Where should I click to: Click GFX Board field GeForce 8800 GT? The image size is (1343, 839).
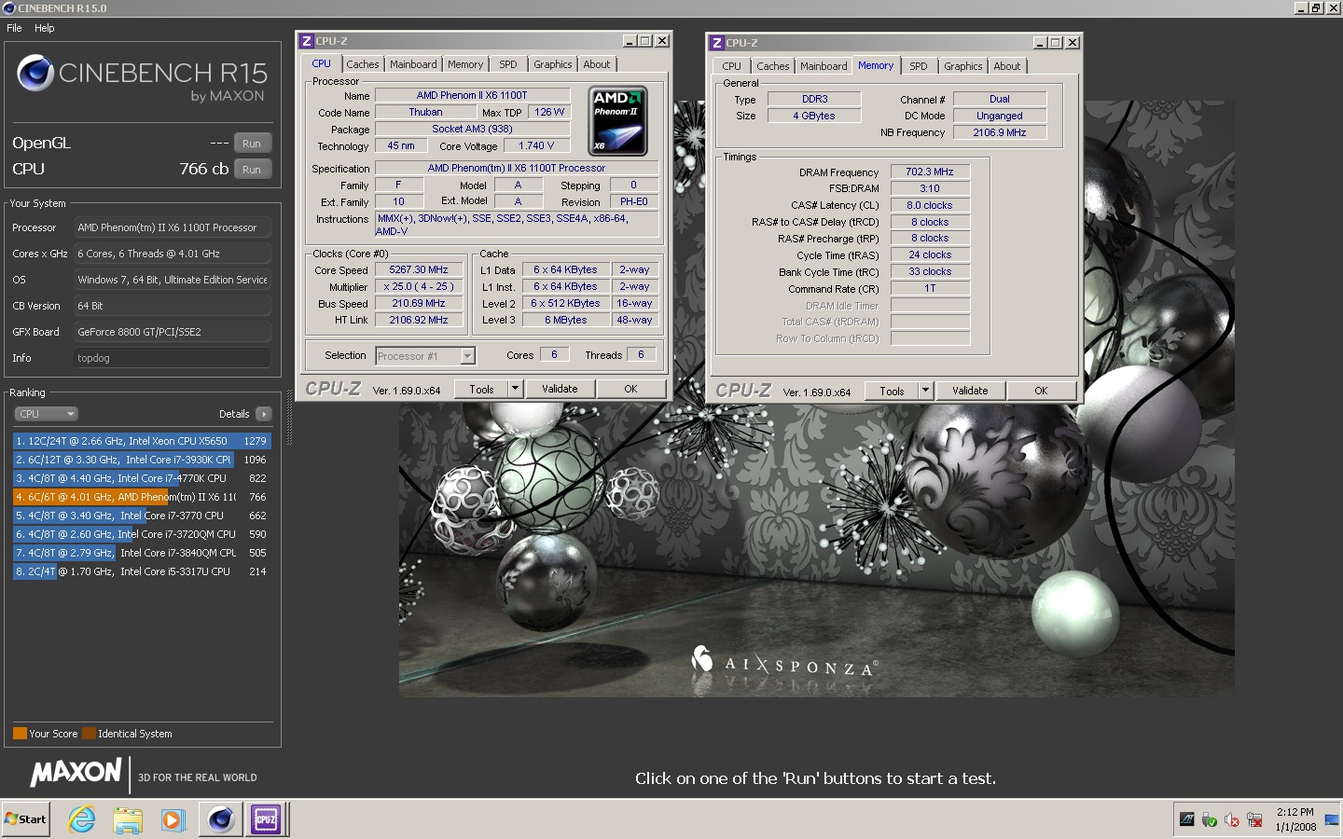[173, 332]
